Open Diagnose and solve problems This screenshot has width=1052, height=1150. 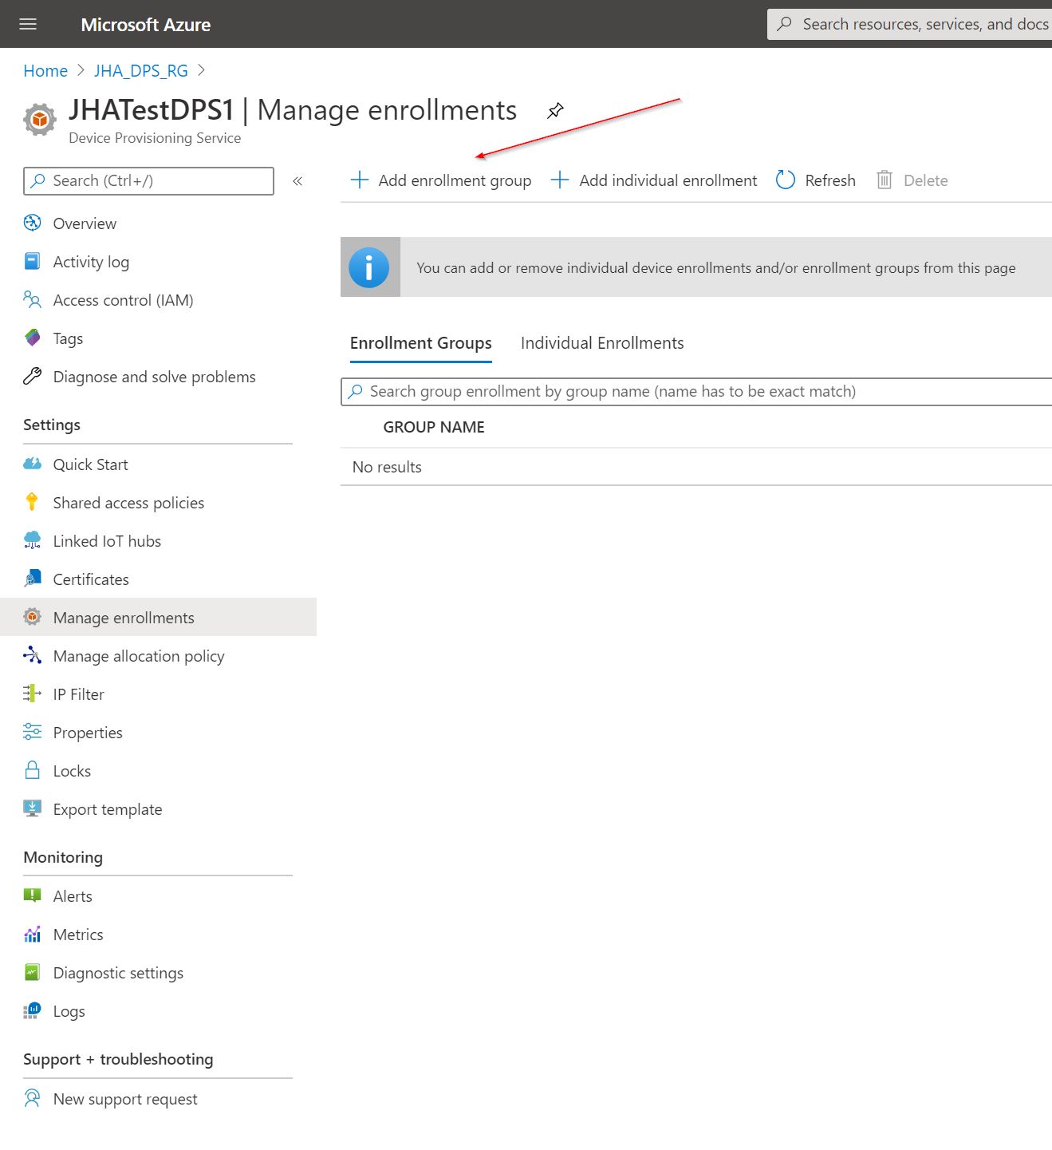[x=154, y=376]
